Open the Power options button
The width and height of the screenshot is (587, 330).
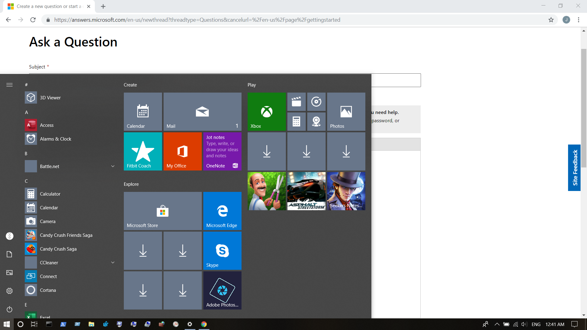pyautogui.click(x=9, y=309)
